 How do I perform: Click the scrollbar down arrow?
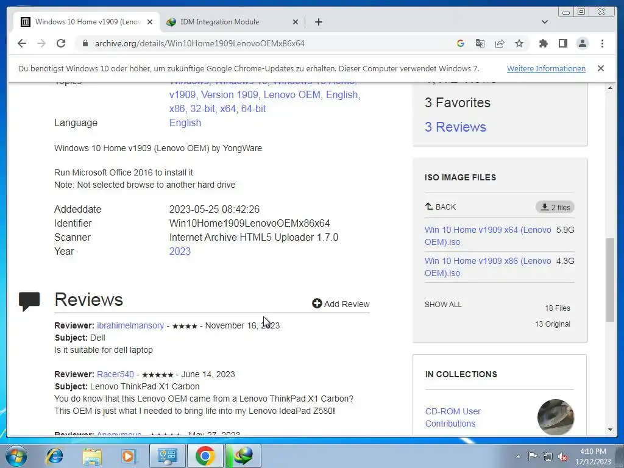click(610, 430)
